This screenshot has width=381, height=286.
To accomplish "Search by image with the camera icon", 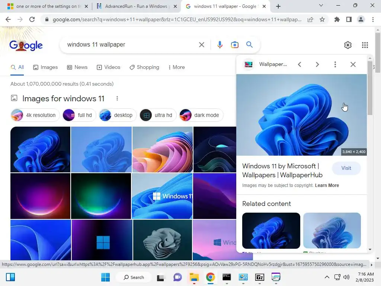I will (x=234, y=45).
